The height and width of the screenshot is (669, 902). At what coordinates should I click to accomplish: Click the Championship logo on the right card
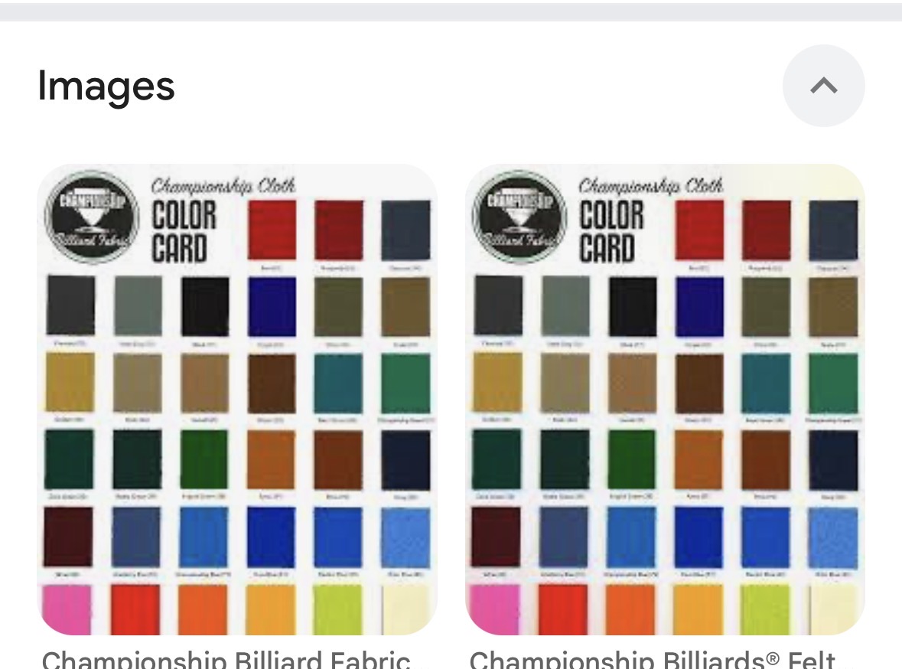click(x=519, y=217)
